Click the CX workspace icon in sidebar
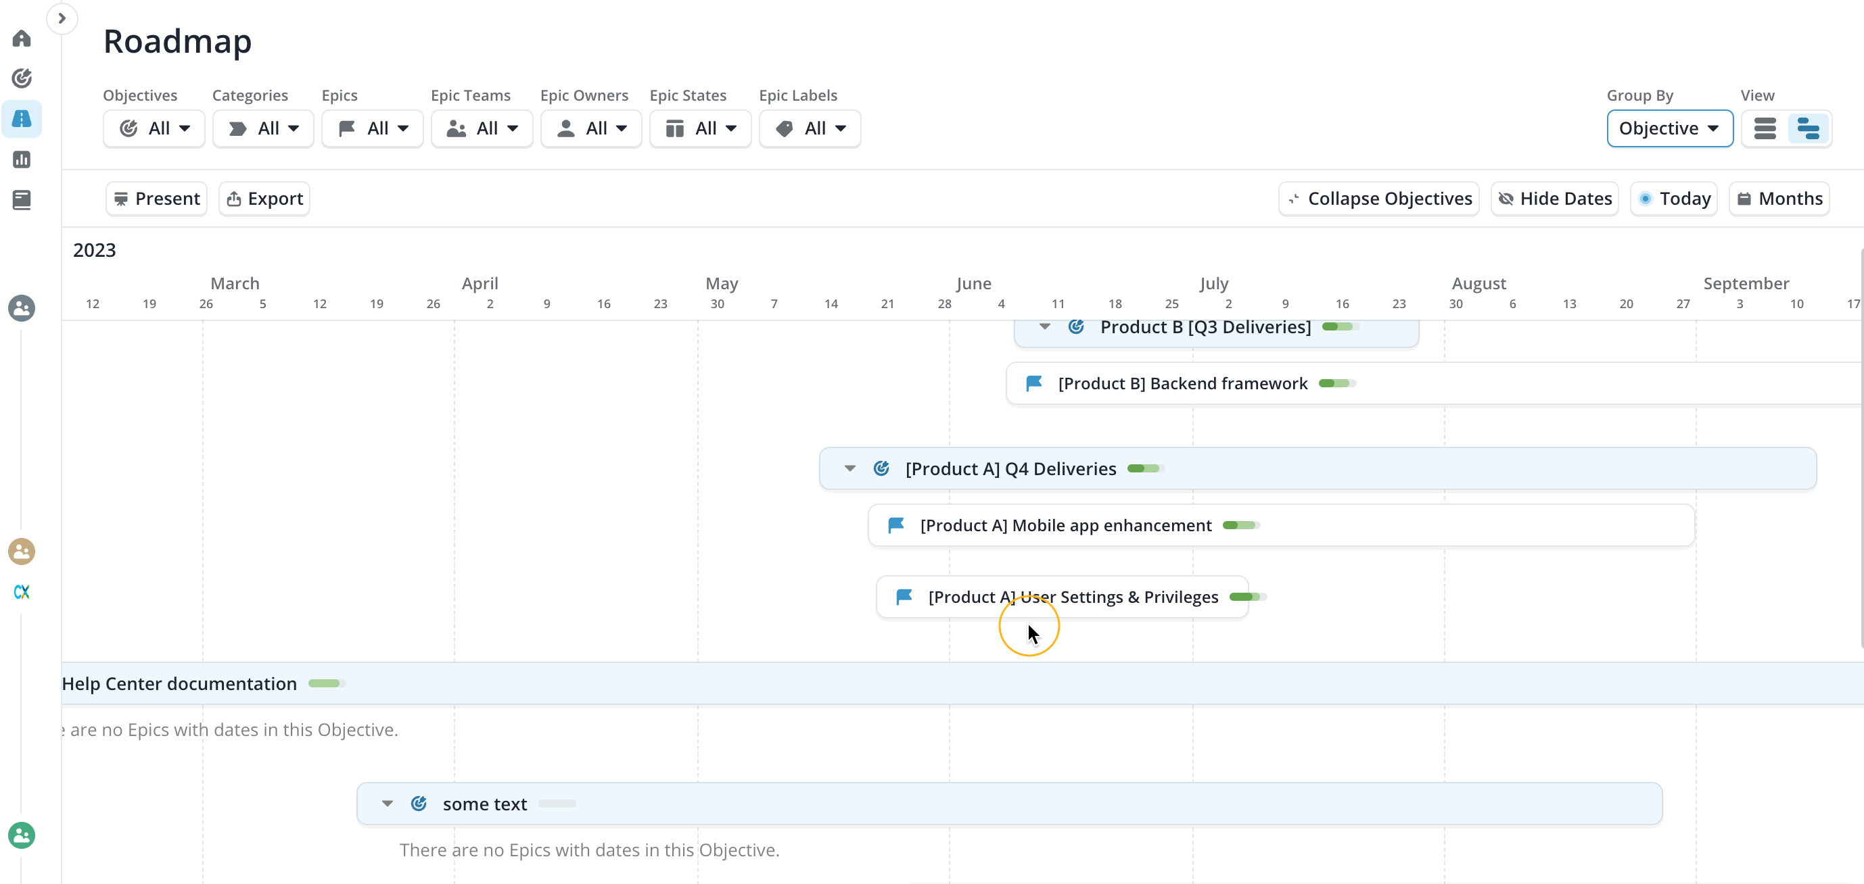The height and width of the screenshot is (884, 1864). point(22,592)
